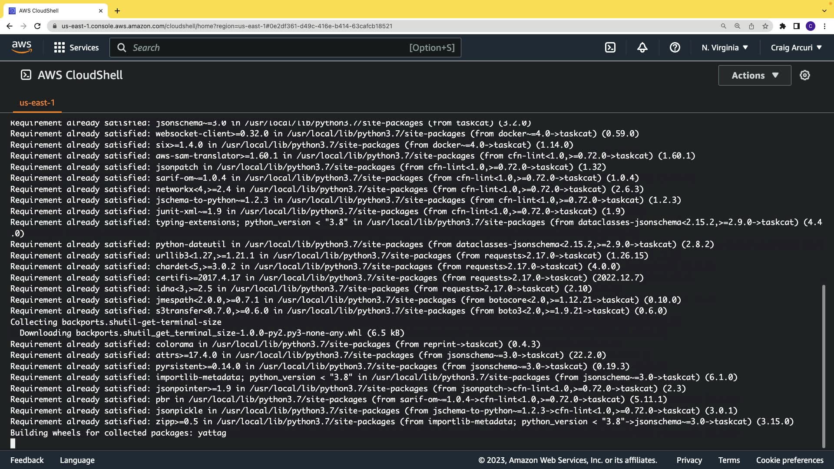The width and height of the screenshot is (834, 469).
Task: Open the notifications bell
Action: coord(642,47)
